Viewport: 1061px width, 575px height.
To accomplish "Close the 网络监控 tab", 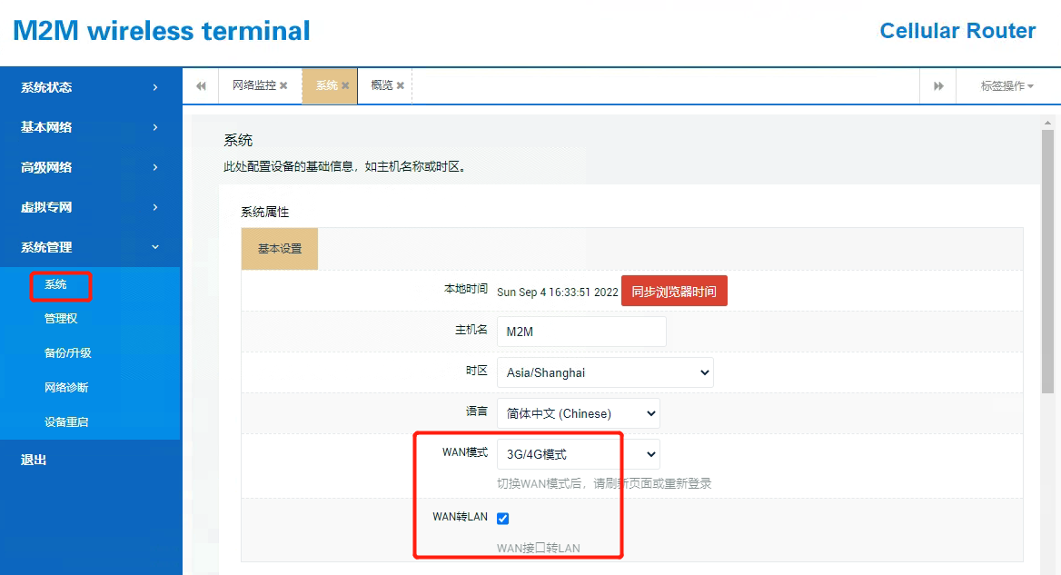I will tap(283, 86).
